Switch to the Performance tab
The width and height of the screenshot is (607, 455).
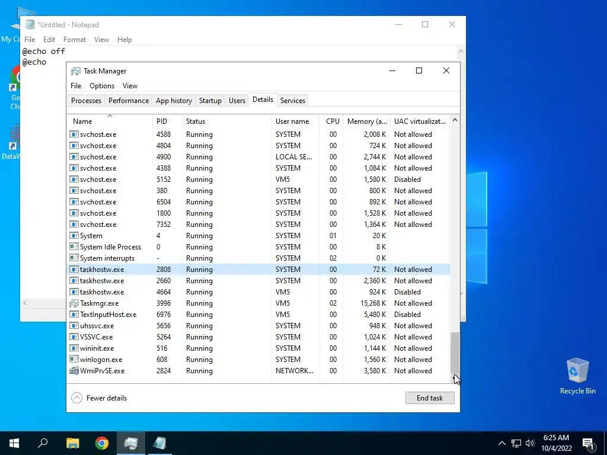(x=129, y=101)
